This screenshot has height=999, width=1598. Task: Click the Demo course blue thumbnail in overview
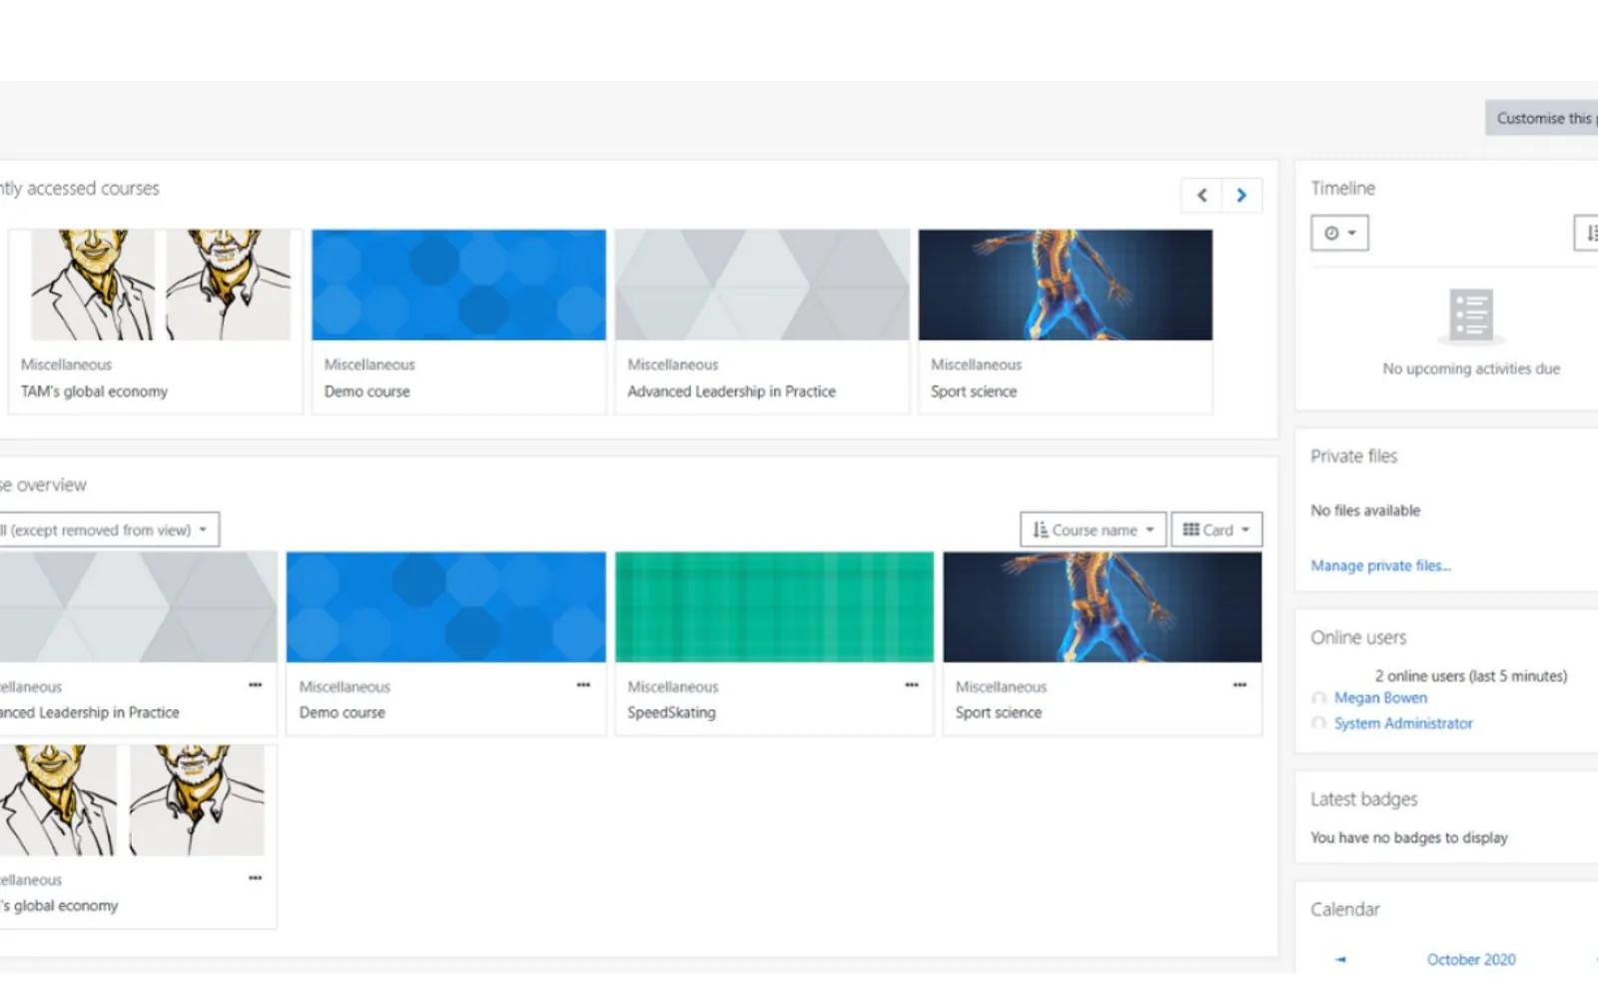click(x=445, y=607)
